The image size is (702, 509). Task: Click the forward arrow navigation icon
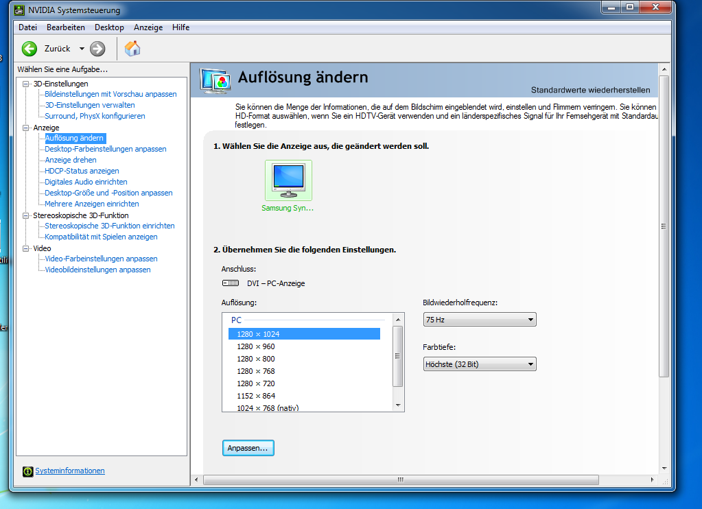click(x=97, y=49)
